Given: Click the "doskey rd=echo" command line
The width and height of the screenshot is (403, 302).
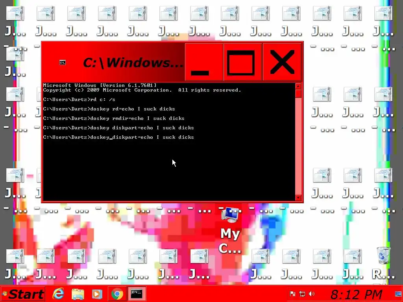Looking at the screenshot, I should 109,109.
